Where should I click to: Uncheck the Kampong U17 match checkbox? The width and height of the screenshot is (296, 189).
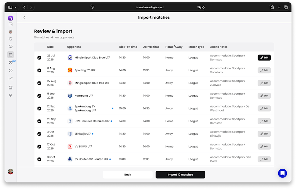(39, 96)
